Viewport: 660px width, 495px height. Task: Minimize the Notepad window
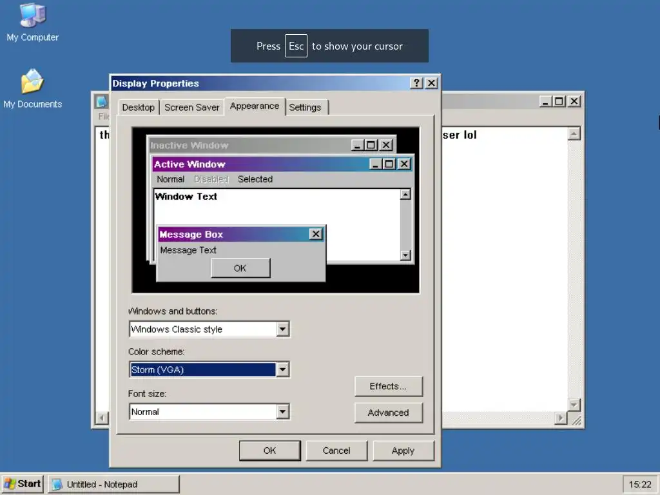pos(545,101)
